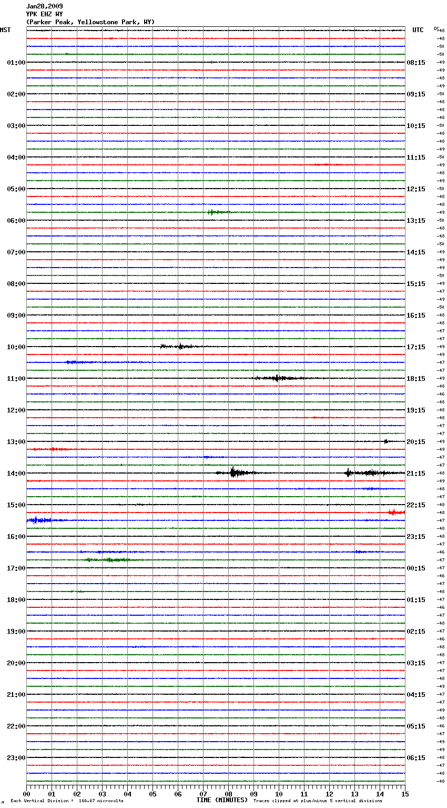This screenshot has height=808, width=447.
Task: Select the 22:00 MST row label
Action: (16, 726)
